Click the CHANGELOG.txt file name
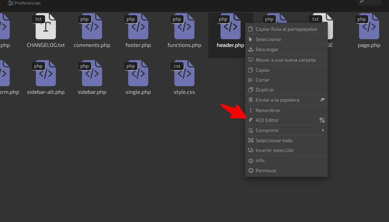Screen dimensions: 389x222 point(46,45)
